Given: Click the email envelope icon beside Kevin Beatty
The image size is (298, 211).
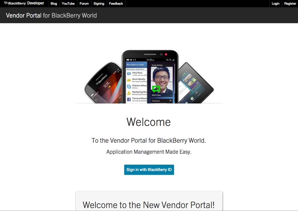Looking at the screenshot, I should tap(129, 80).
